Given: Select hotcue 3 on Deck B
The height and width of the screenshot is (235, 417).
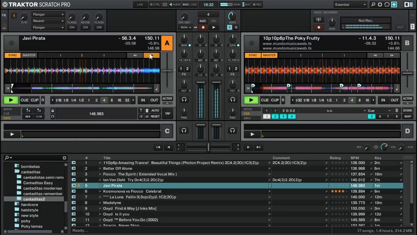Looking at the screenshot, I should 283,117.
